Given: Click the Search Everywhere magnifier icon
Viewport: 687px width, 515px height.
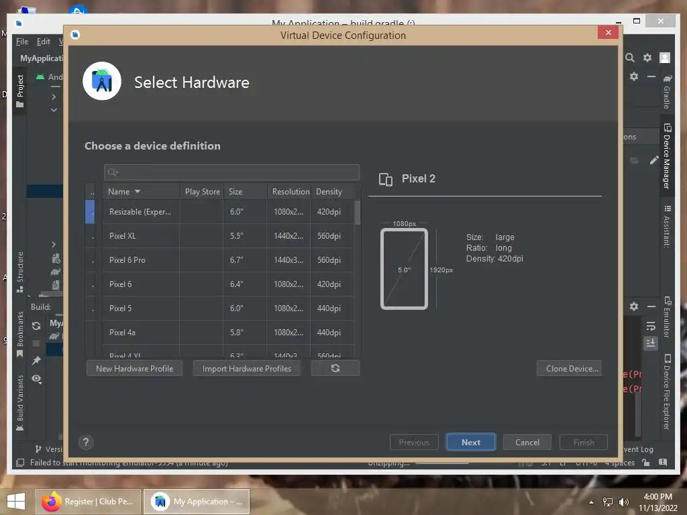Looking at the screenshot, I should click(629, 58).
